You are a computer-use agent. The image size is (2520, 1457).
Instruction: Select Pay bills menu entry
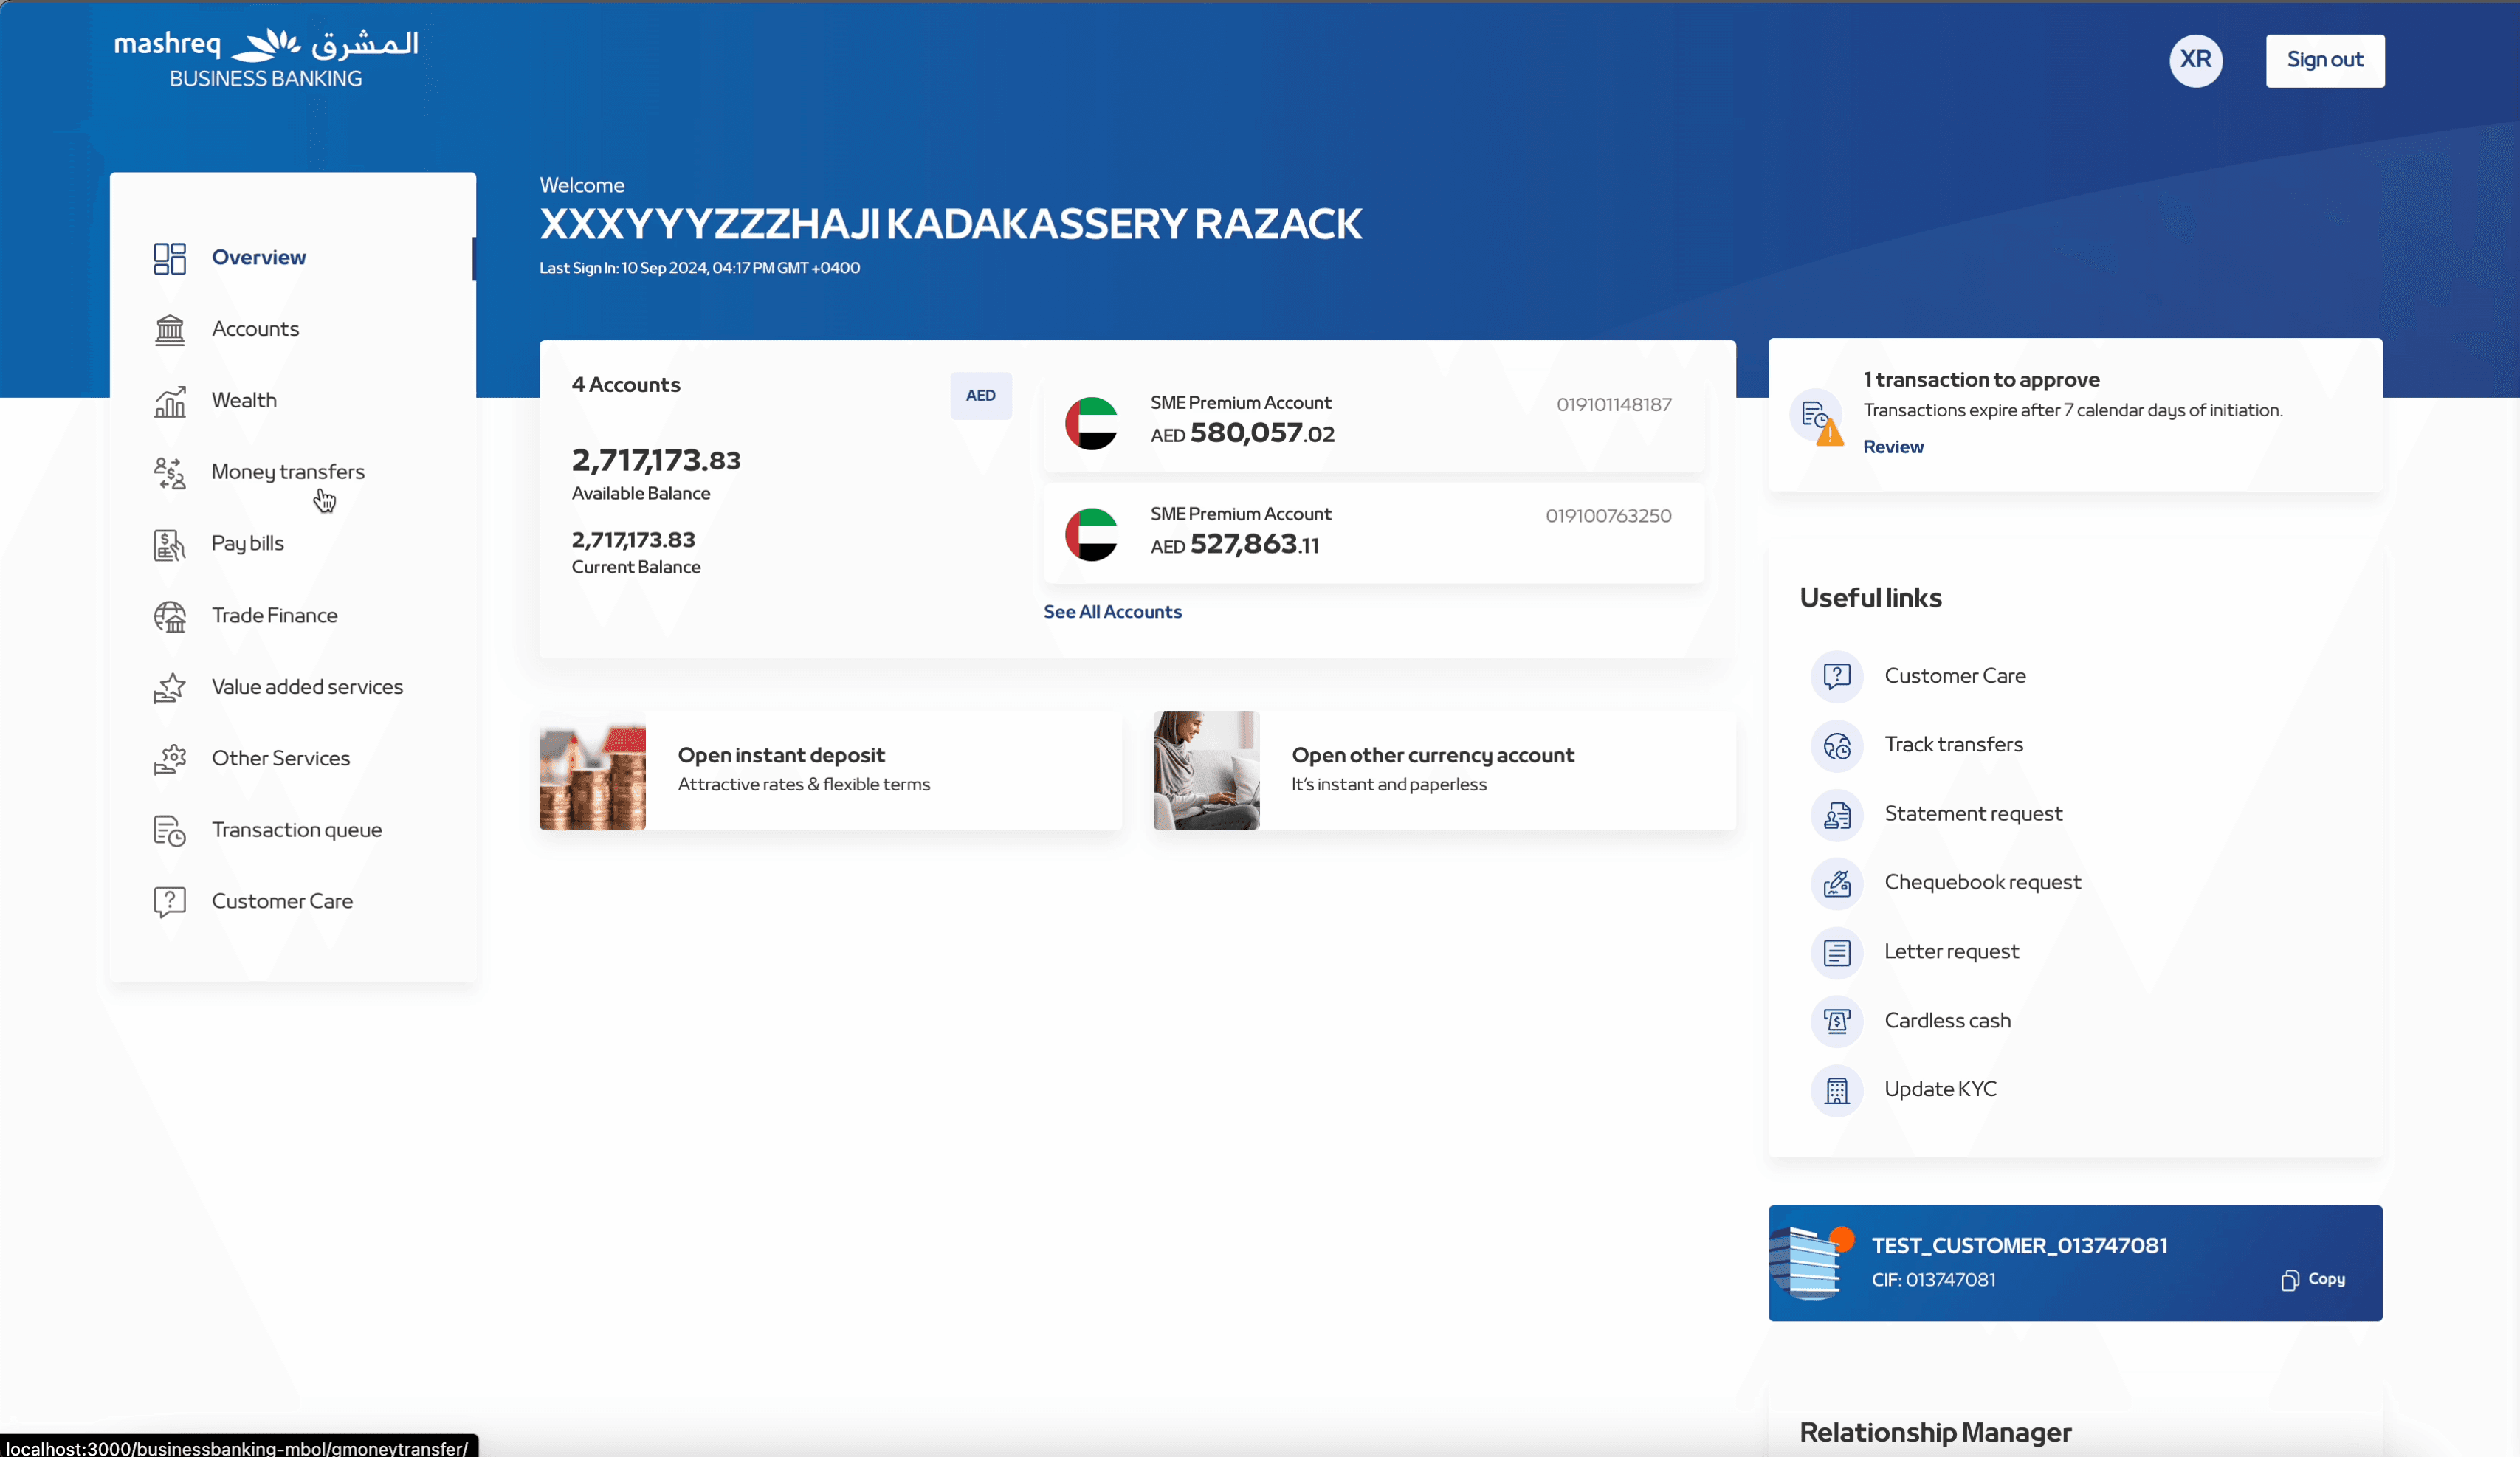tap(247, 543)
